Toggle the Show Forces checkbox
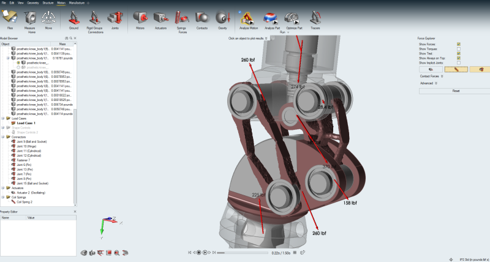 coord(458,44)
